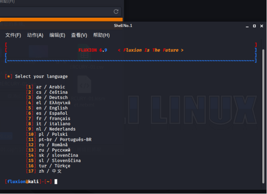This screenshot has height=194, width=267.
Task: Minimize the Shell No.1 window
Action: click(x=247, y=26)
